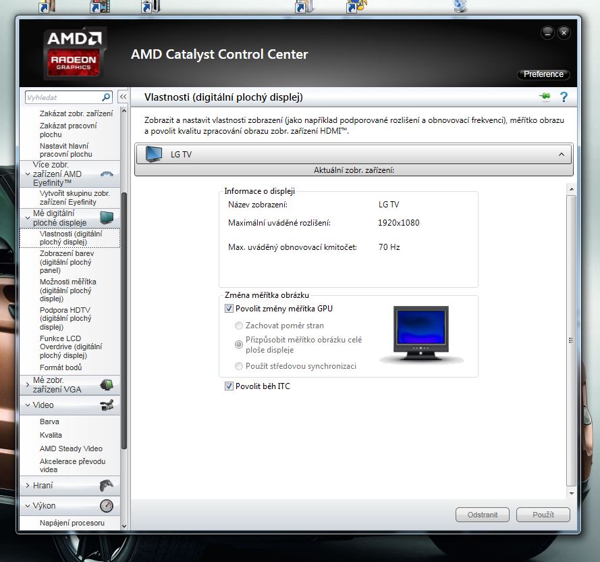
Task: Select Zachovat poměr stran radio button
Action: [x=239, y=326]
